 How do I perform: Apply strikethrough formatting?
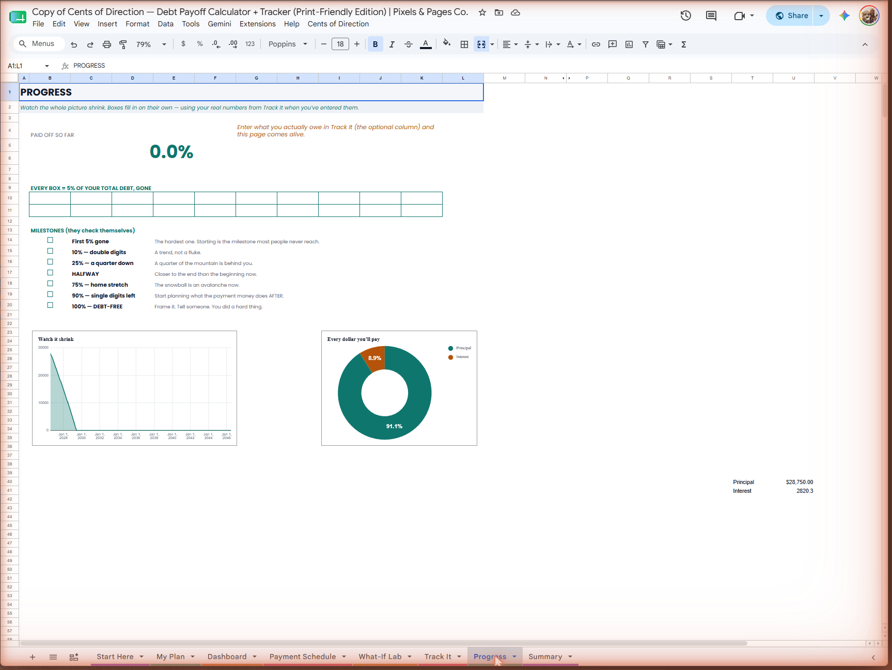tap(409, 44)
